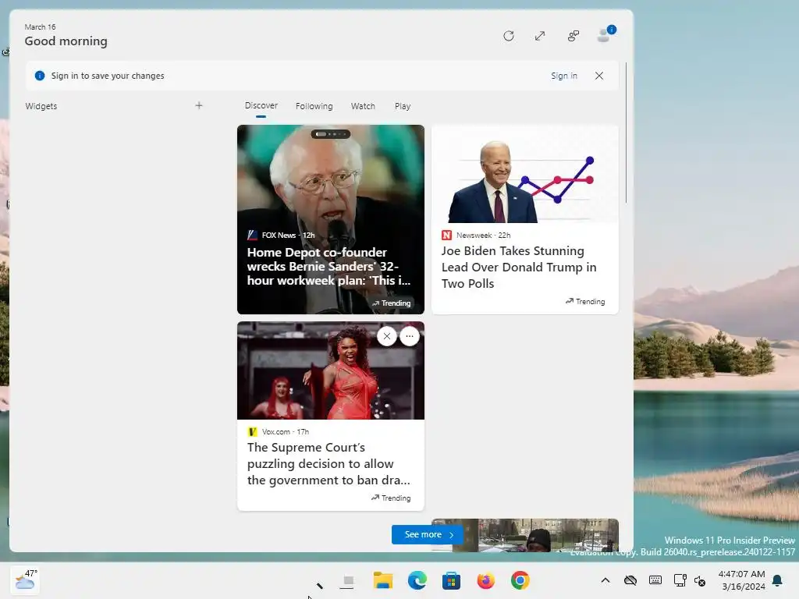Open the Watch tab
This screenshot has width=799, height=599.
[x=363, y=106]
